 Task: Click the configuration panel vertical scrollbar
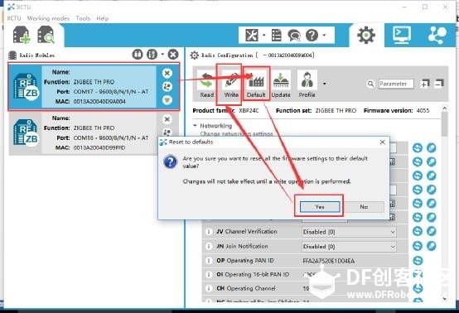[x=445, y=124]
